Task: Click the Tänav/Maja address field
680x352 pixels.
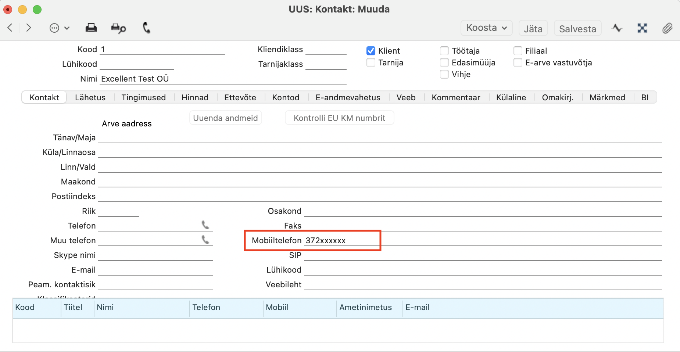Action: [380, 137]
